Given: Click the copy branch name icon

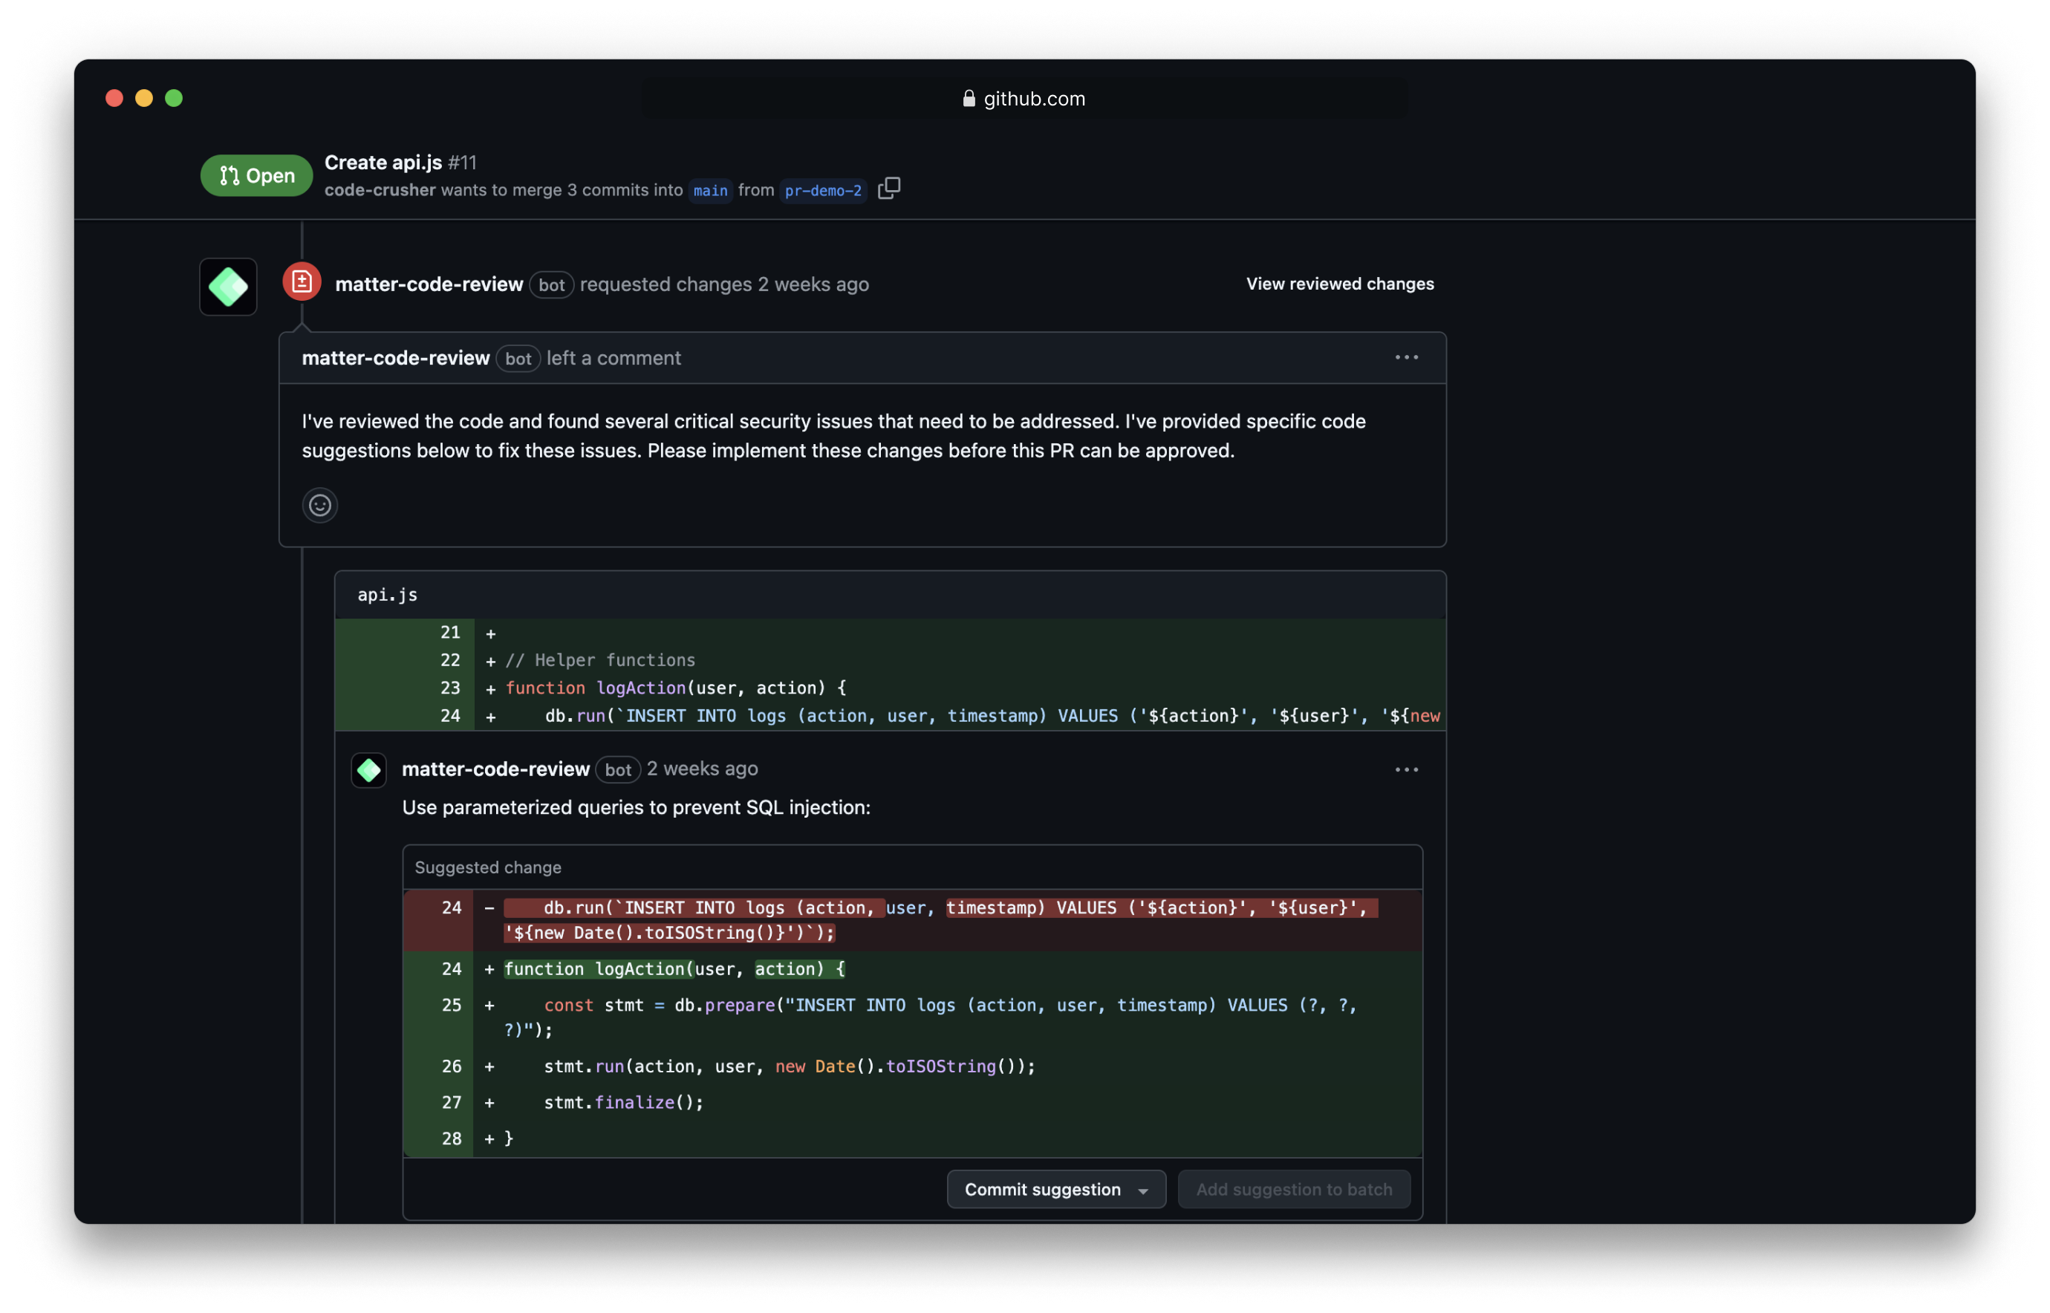Looking at the screenshot, I should (888, 189).
